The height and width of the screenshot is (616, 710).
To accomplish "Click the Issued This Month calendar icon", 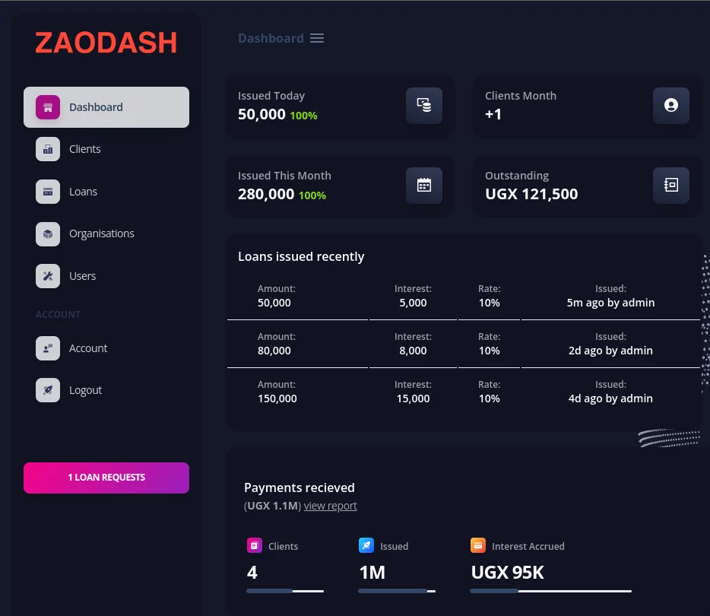I will click(x=423, y=185).
